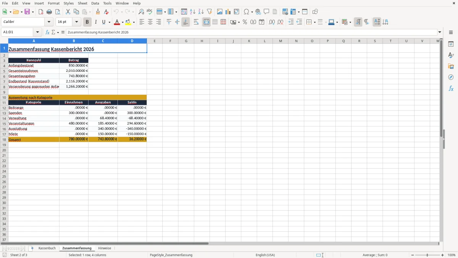
Task: Open the font size dropdown
Action: (77, 22)
